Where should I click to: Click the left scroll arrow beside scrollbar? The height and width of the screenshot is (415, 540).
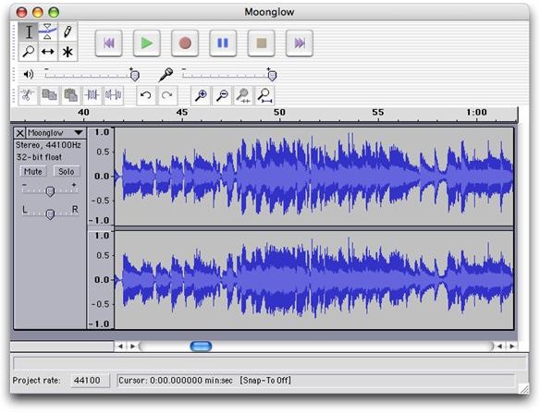coord(120,347)
